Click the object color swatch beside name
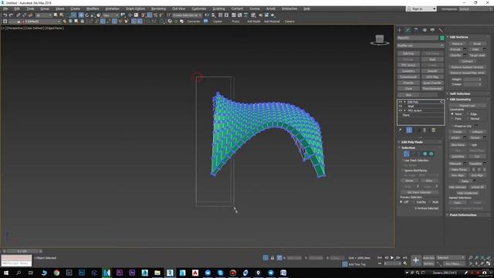The width and height of the screenshot is (494, 278). pyautogui.click(x=442, y=38)
